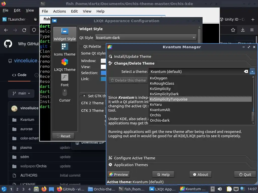258x193 pixels.
Task: Open the aurorae folder in the repo
Action: [x=26, y=129]
